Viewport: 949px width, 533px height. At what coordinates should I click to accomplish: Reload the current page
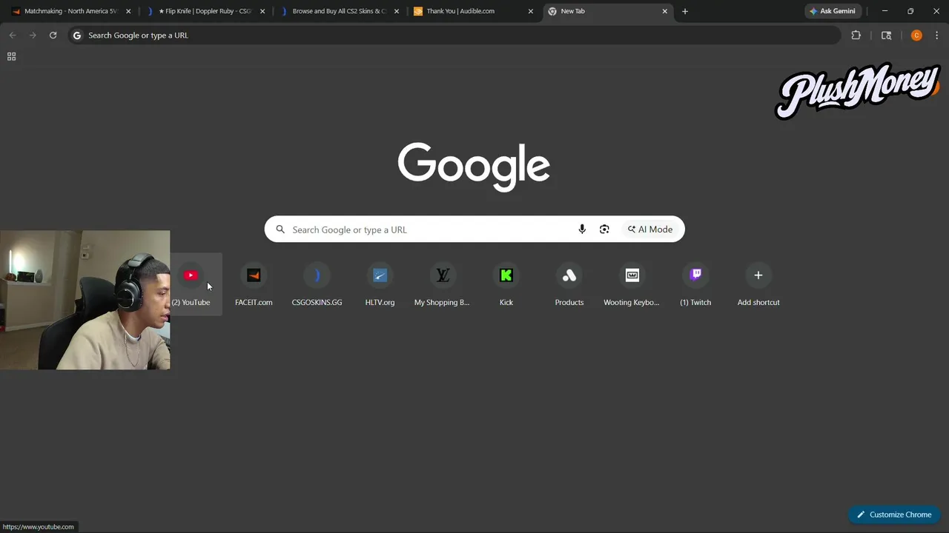53,36
